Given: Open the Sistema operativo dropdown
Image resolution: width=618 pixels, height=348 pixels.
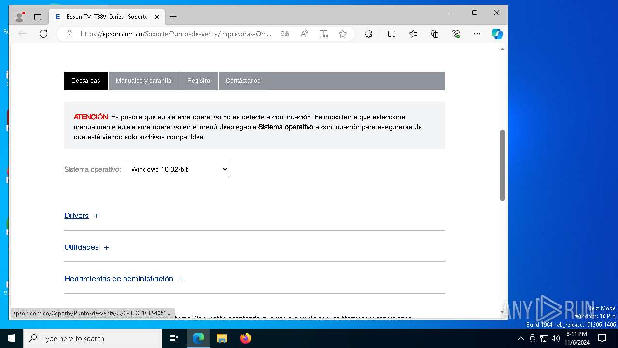Looking at the screenshot, I should (177, 169).
